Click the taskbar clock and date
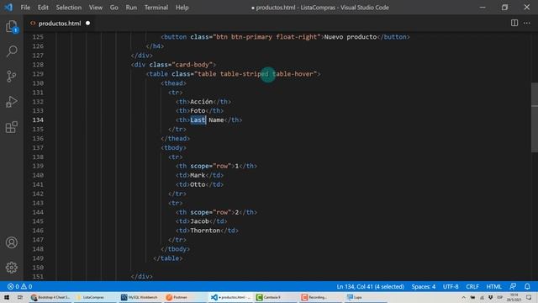 tap(514, 297)
